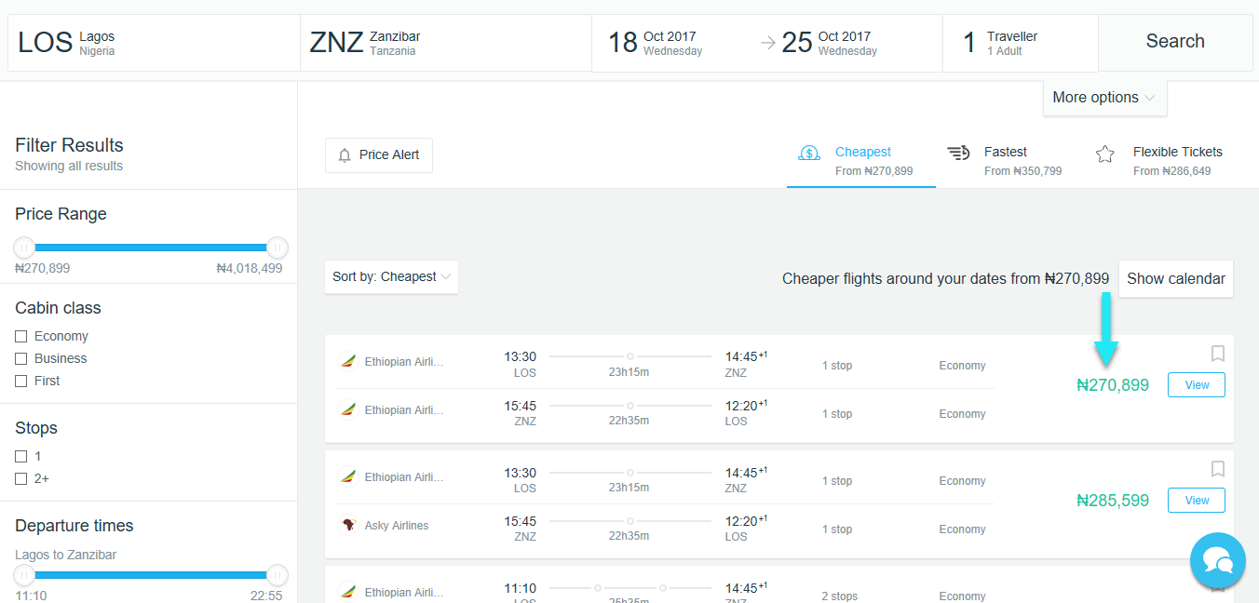The image size is (1259, 603).
Task: Click the Flexible Tickets star icon
Action: tap(1105, 154)
